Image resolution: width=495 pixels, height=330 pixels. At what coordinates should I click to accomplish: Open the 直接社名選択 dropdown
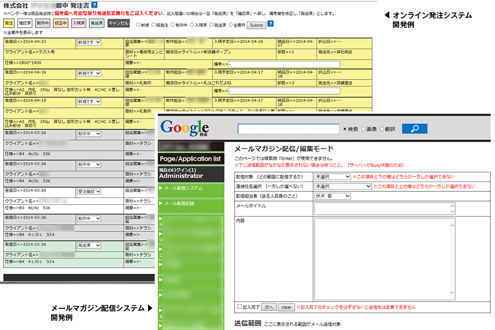coord(343,186)
